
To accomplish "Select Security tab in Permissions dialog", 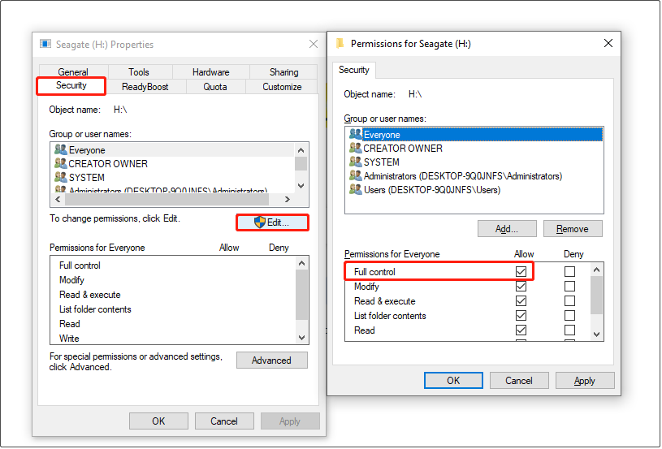I will click(354, 70).
